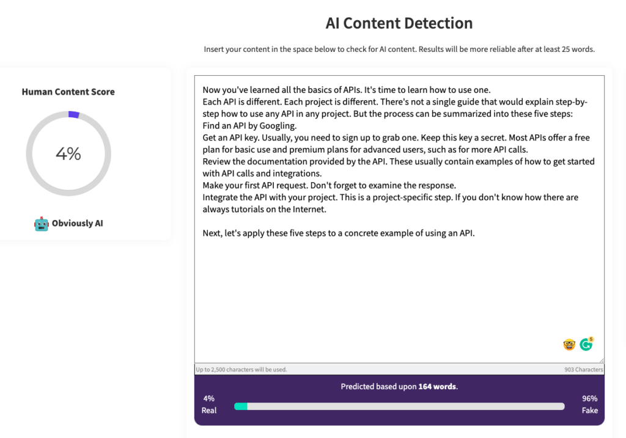Click inside the content text area
This screenshot has height=438, width=626.
(x=399, y=219)
